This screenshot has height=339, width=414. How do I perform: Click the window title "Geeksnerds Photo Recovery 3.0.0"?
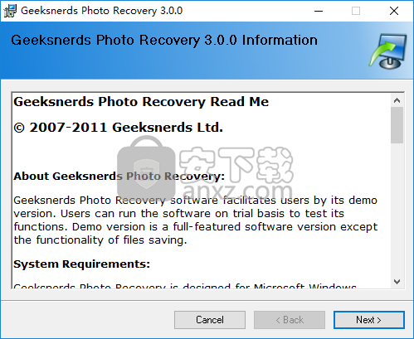pos(102,11)
